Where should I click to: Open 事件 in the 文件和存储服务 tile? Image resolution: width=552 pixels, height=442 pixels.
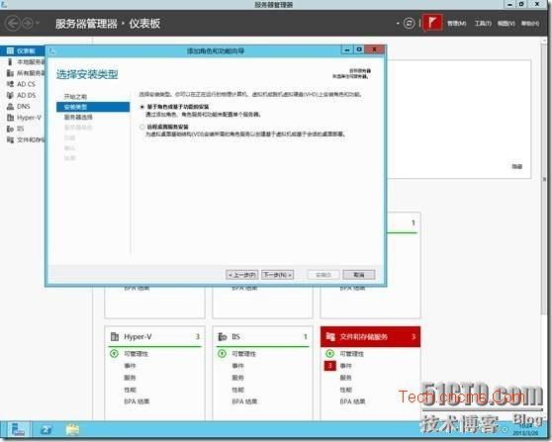tap(345, 366)
